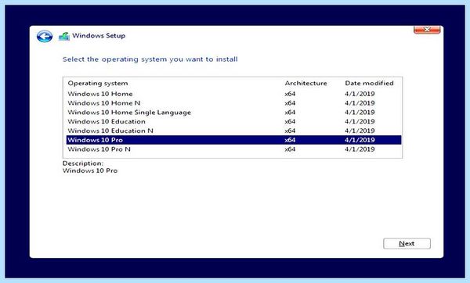This screenshot has height=283, width=470.
Task: Select Windows 10 Home N row
Action: pyautogui.click(x=233, y=103)
